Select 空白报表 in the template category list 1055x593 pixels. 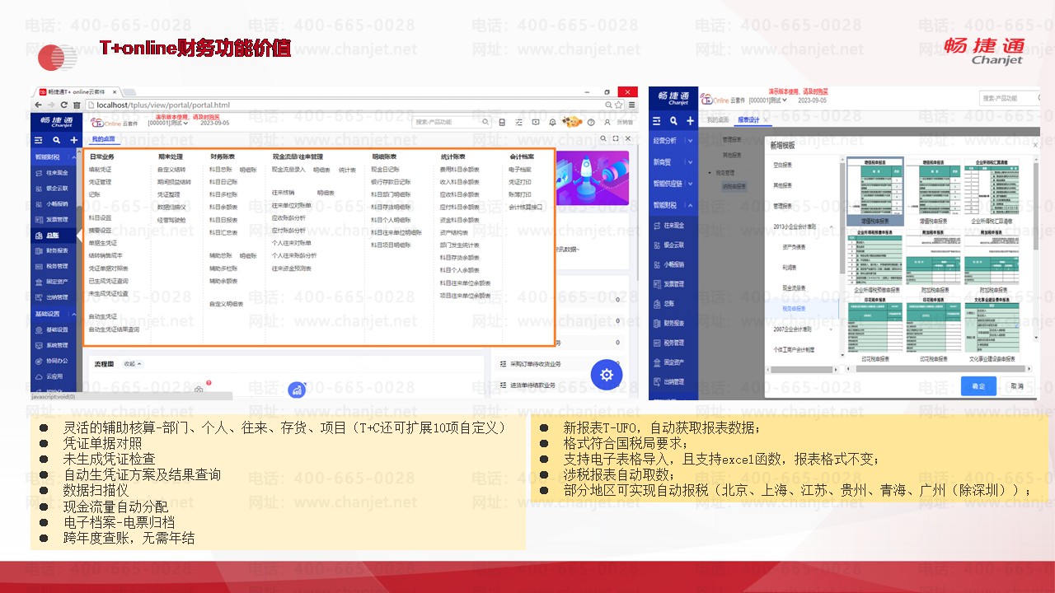(783, 165)
